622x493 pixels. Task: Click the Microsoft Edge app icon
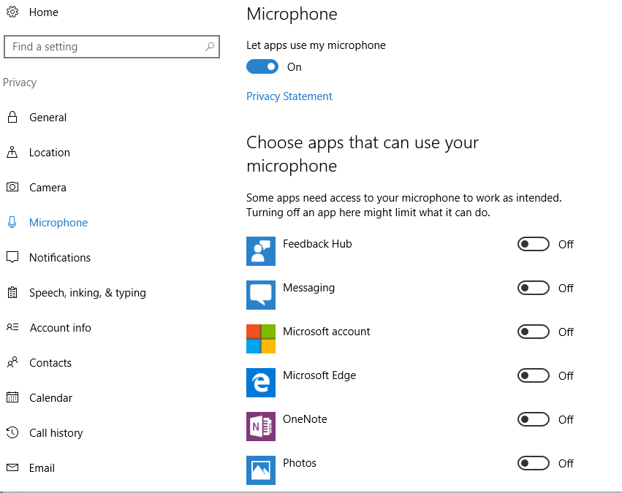(261, 383)
